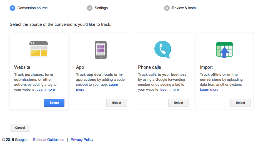This screenshot has width=258, height=147.
Task: Cancel the conversion setup
Action: pyautogui.click(x=20, y=128)
